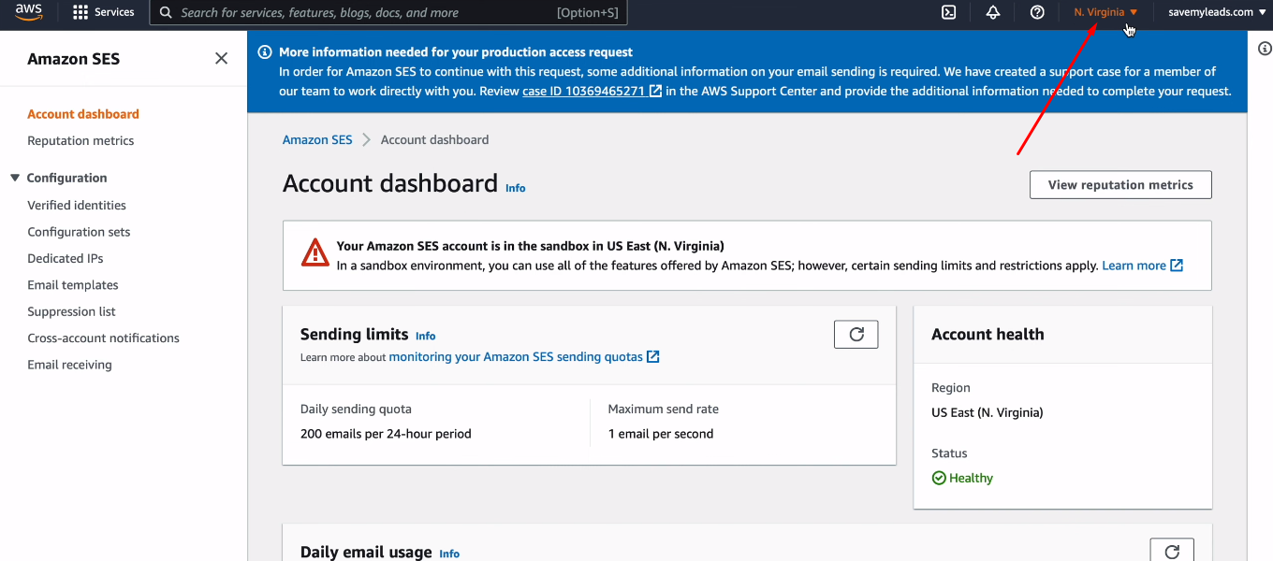Close the Amazon SES sidebar
This screenshot has height=561, width=1273.
[x=221, y=58]
